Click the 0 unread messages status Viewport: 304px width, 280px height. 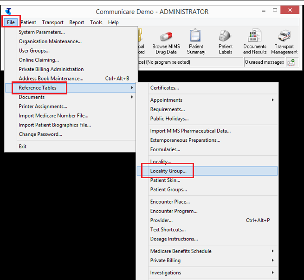click(x=264, y=62)
